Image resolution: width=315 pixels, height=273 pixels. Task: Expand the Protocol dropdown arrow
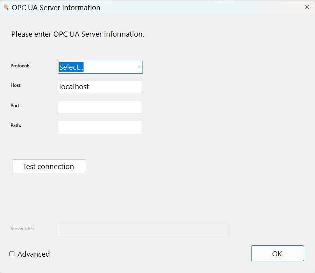click(139, 67)
